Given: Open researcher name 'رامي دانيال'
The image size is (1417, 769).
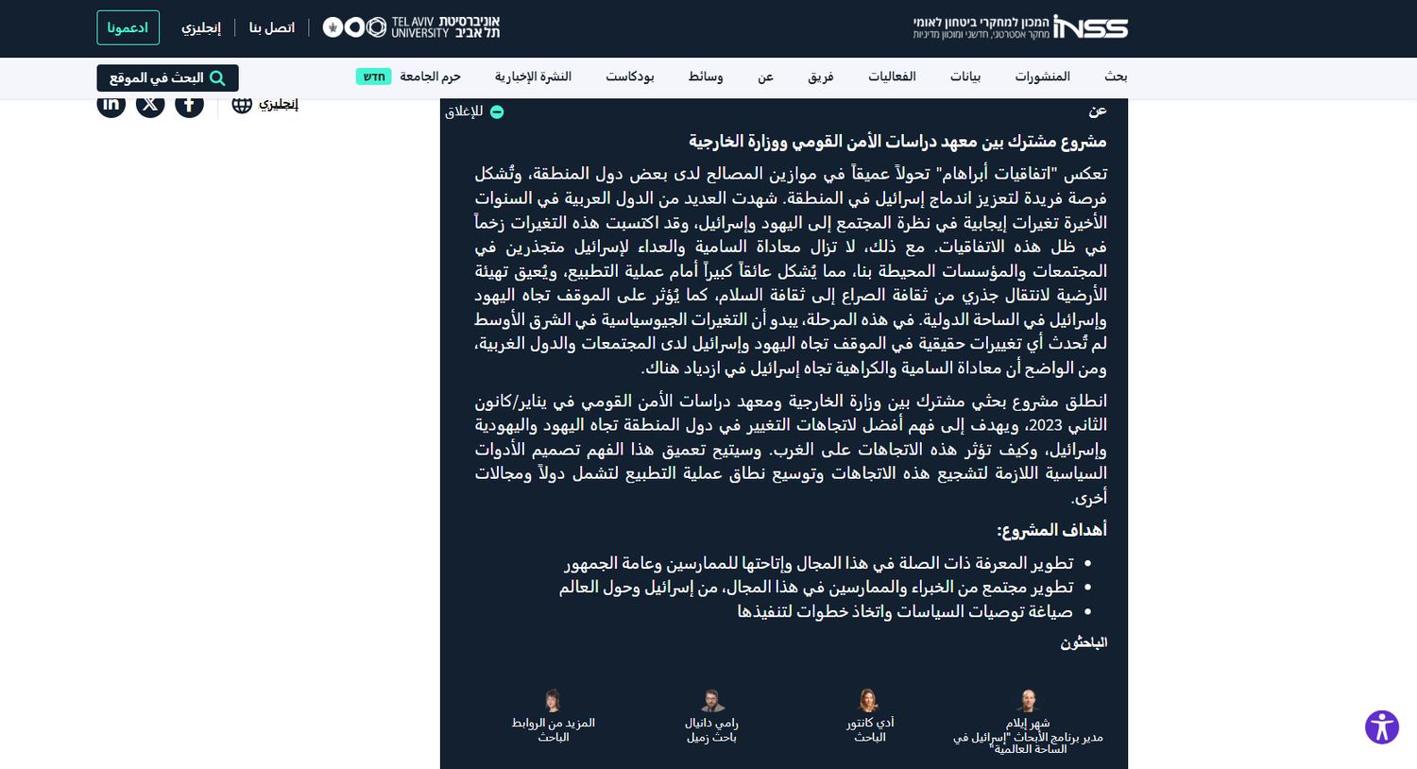Looking at the screenshot, I should (x=712, y=723).
